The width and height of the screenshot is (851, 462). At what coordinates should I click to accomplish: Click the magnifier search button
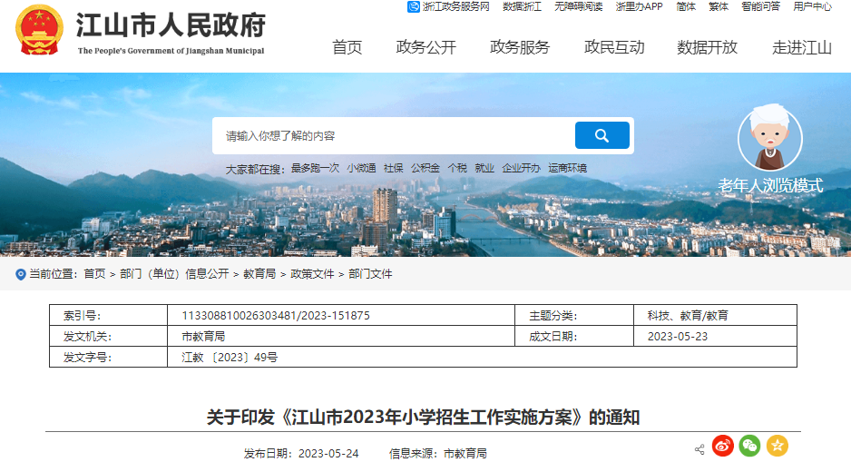pyautogui.click(x=602, y=135)
